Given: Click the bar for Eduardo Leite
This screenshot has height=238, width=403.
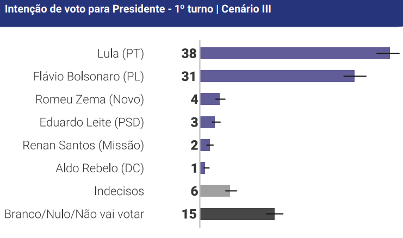Looking at the screenshot, I should click(207, 122).
